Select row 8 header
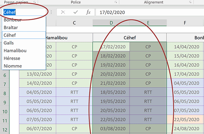Screen dimensions: 204x134 coord(5,93)
